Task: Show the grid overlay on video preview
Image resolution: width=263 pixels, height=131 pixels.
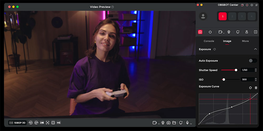Action: (x=53, y=123)
